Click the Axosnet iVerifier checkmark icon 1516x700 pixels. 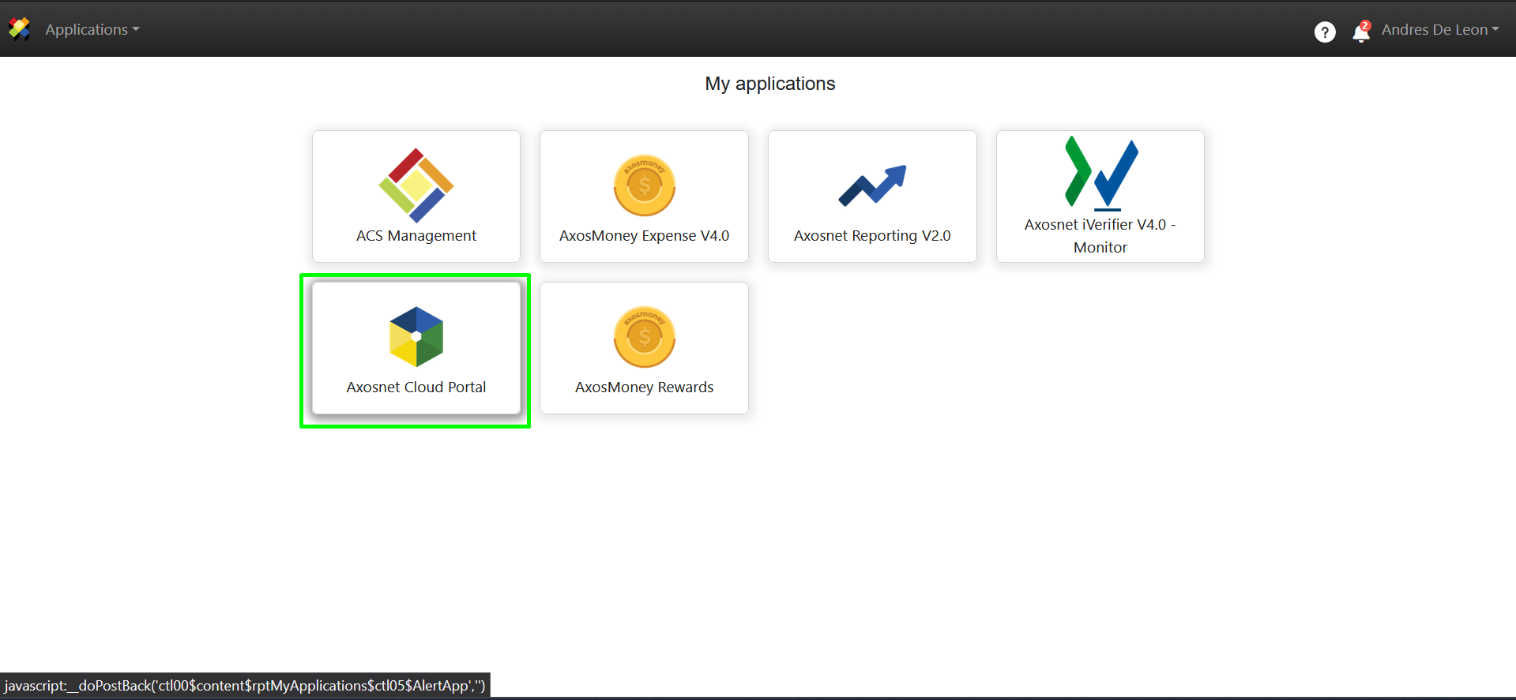coord(1101,174)
